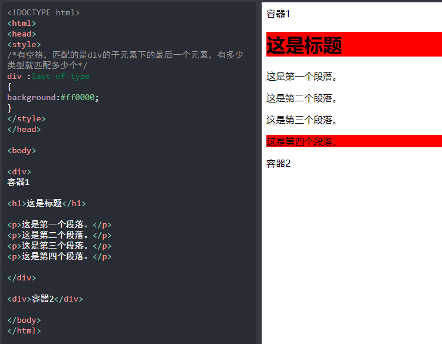Click the closing </body> tag
The image size is (442, 344).
[x=24, y=320]
